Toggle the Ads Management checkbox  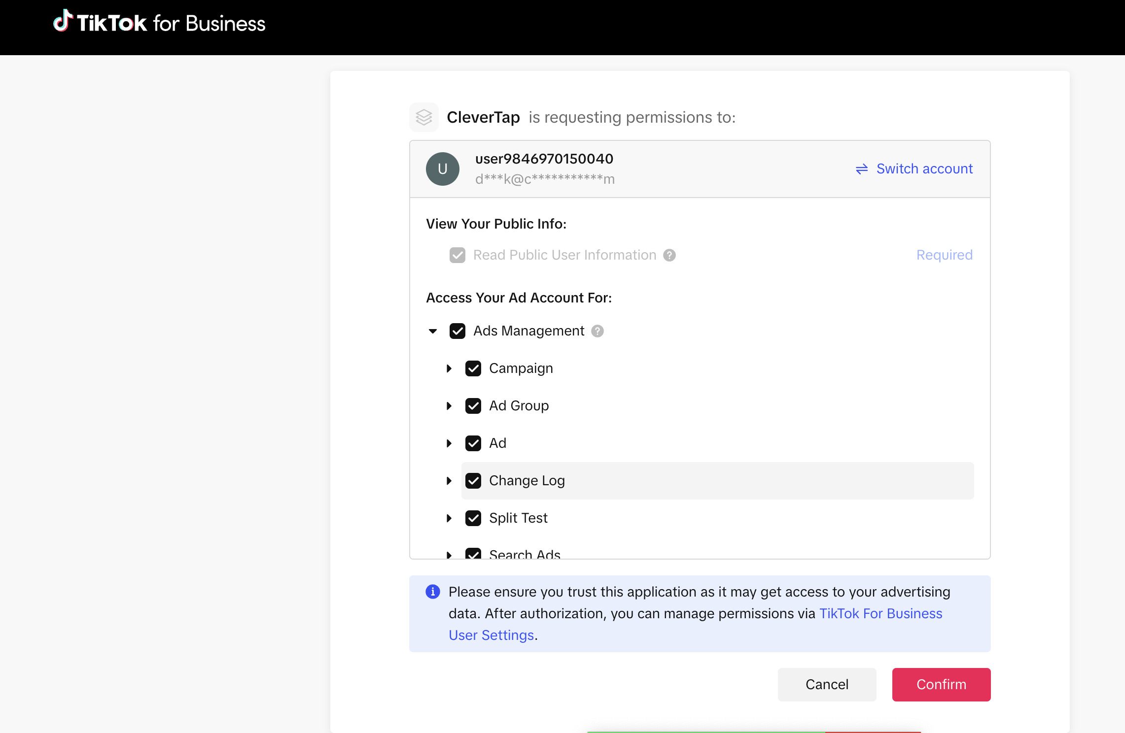457,331
